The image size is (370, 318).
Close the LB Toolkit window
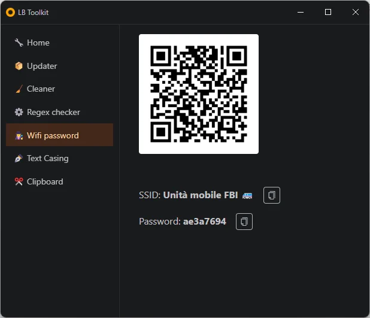tap(356, 12)
